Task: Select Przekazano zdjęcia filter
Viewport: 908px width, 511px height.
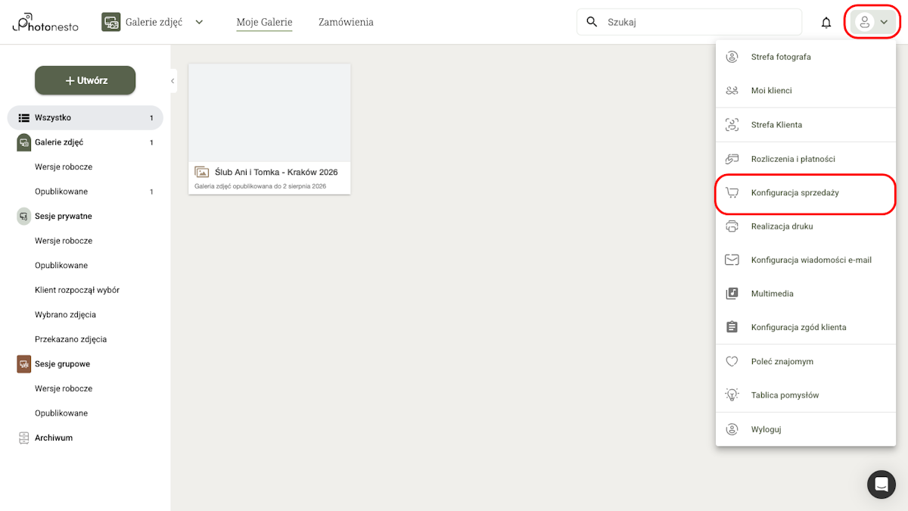Action: pyautogui.click(x=70, y=339)
